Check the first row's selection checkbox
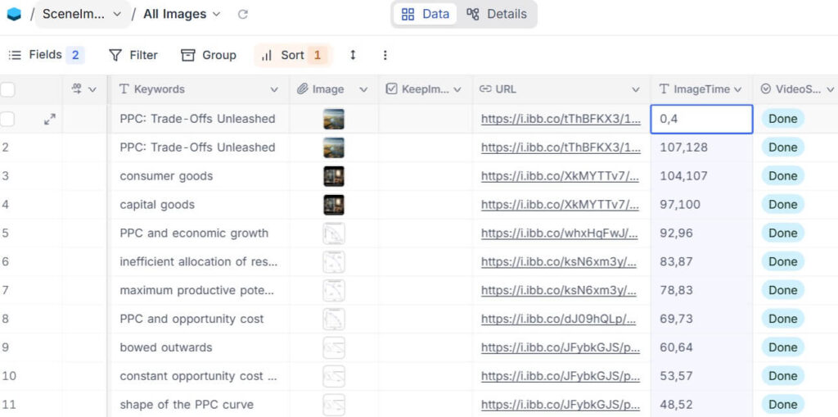The width and height of the screenshot is (838, 417). pyautogui.click(x=7, y=119)
